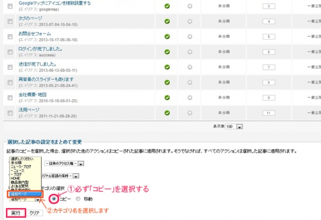Click featured circle icon for 汎用ページ row
Image resolution: width=321 pixels, height=220 pixels.
190,113
